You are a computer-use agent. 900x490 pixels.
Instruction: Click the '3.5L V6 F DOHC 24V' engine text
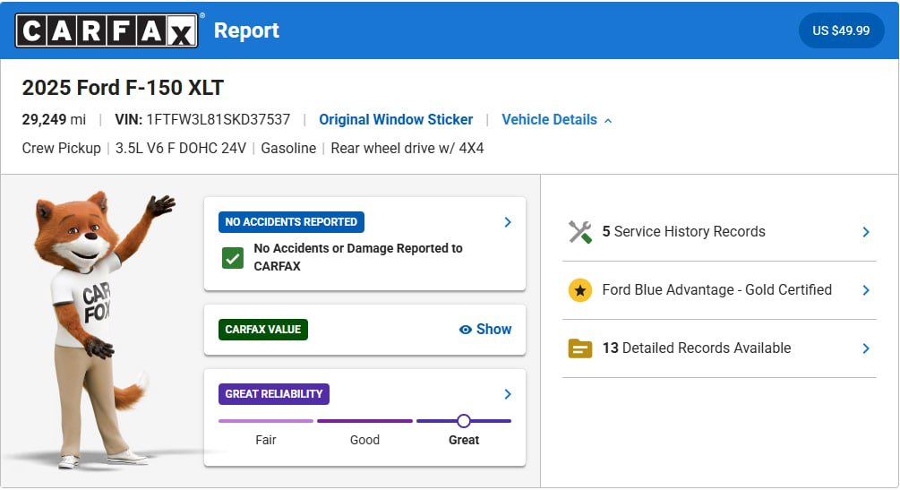pos(181,148)
